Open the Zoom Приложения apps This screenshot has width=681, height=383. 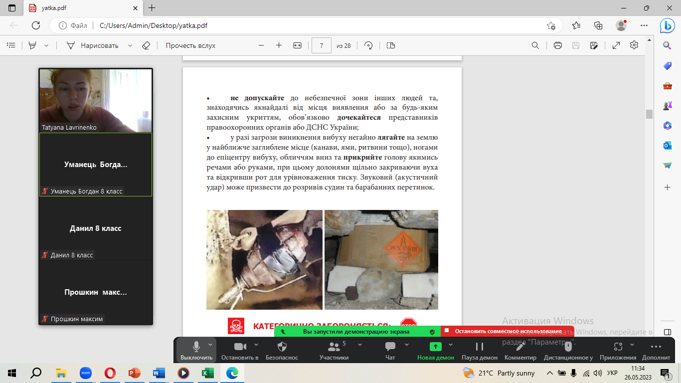pos(618,350)
